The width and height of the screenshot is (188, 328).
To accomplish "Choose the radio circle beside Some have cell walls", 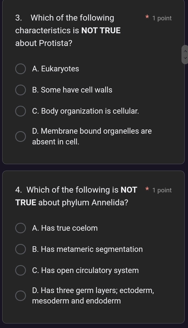I will click(20, 90).
